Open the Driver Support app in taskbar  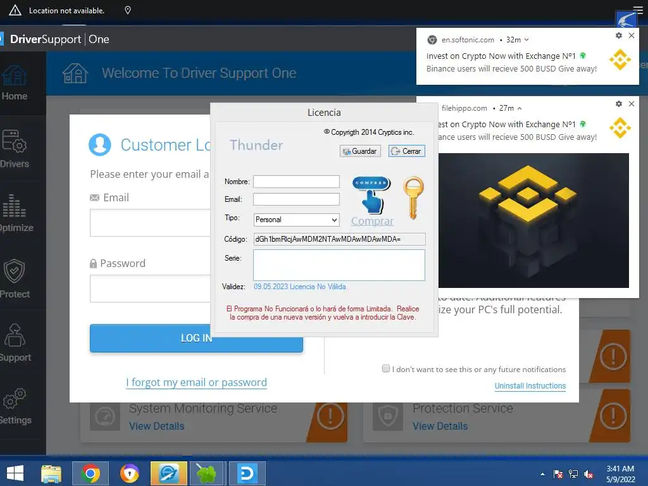pyautogui.click(x=168, y=473)
